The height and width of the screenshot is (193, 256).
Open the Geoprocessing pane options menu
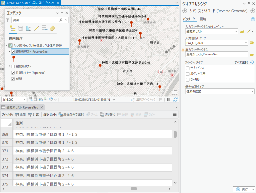[x=244, y=3]
